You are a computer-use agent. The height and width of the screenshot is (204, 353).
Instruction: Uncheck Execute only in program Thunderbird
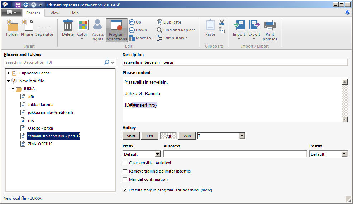(125, 190)
